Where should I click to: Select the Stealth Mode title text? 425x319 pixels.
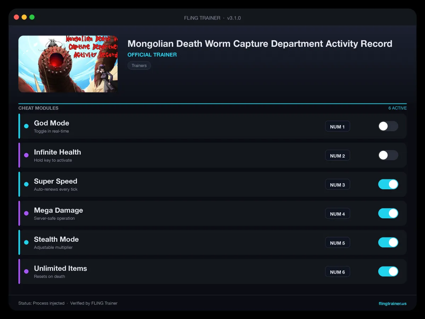[56, 239]
